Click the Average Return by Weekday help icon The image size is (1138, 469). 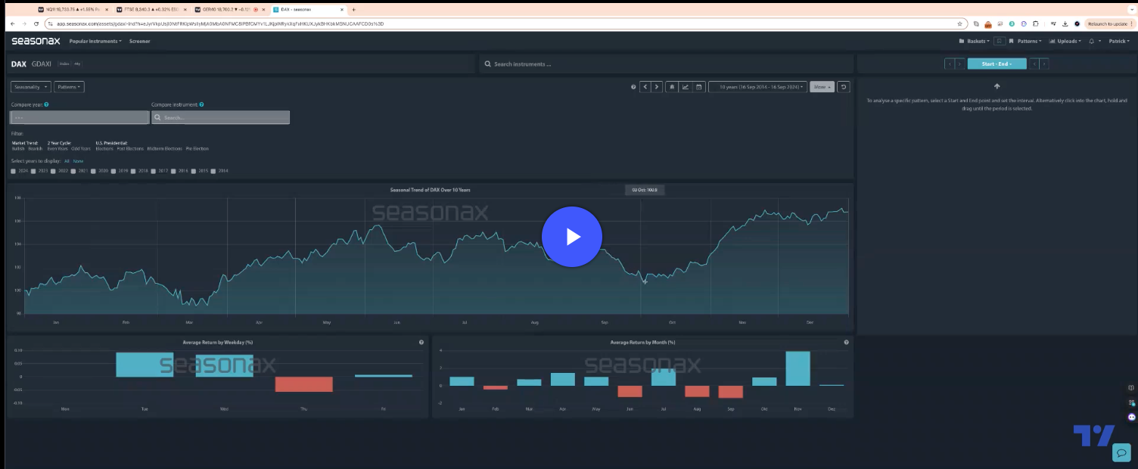[x=421, y=343]
